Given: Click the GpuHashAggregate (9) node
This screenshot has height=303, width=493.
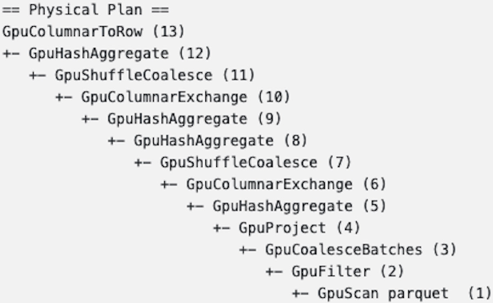Looking at the screenshot, I should coord(194,119).
